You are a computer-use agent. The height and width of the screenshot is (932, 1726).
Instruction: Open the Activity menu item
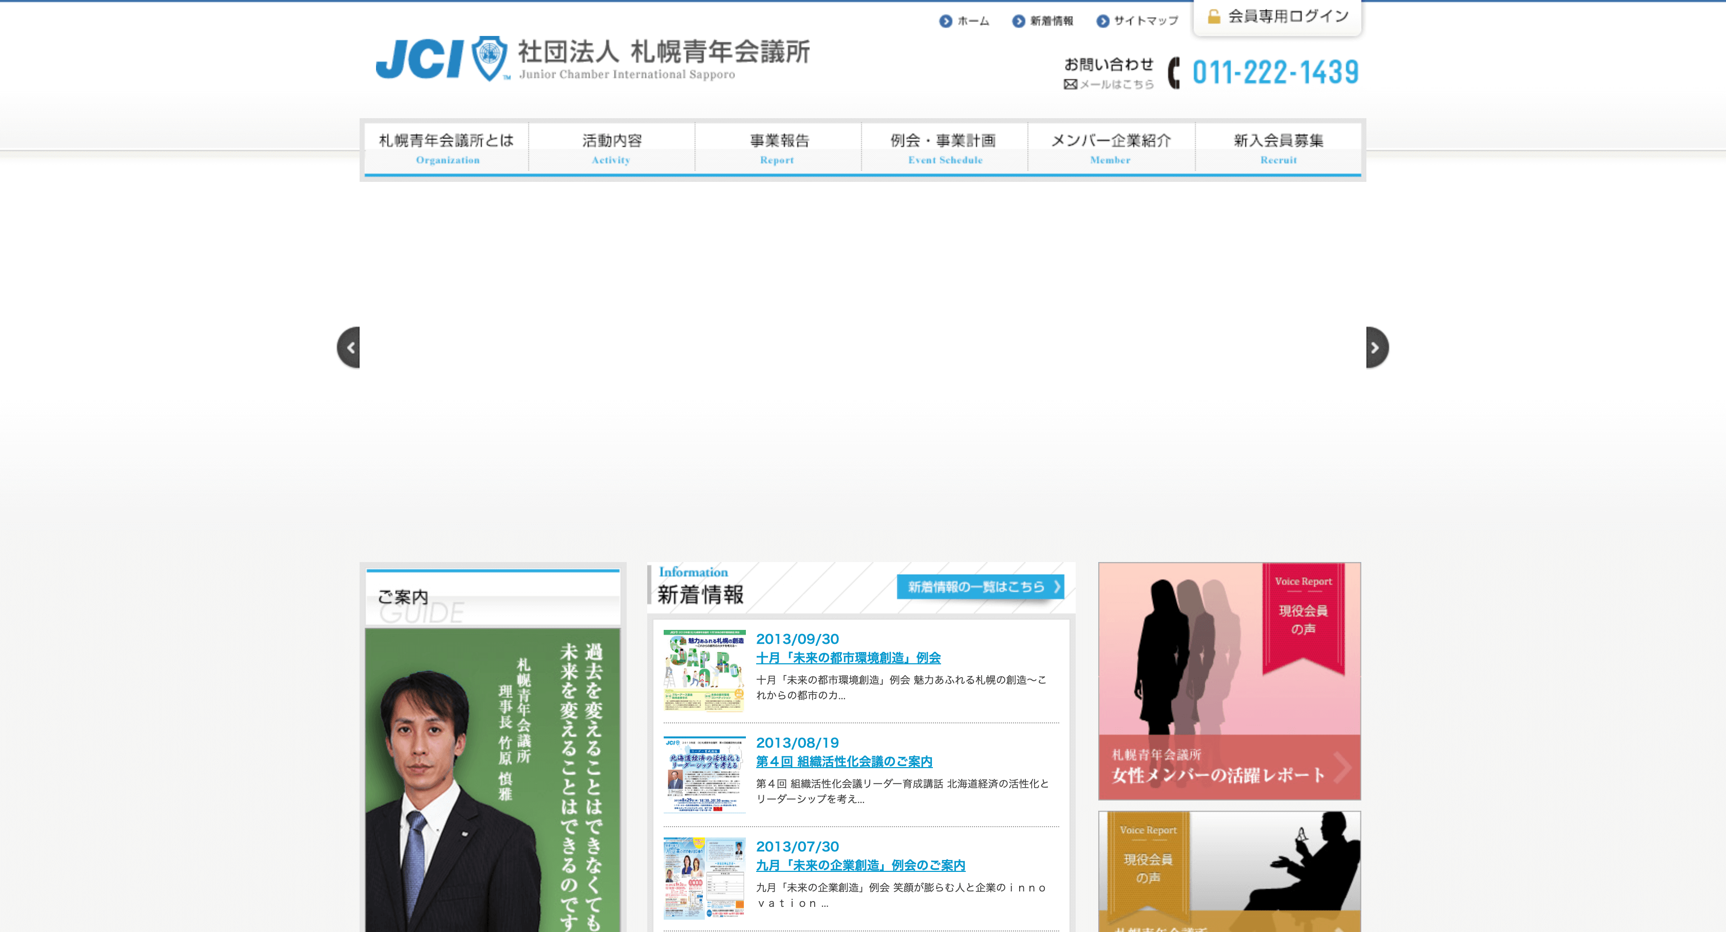(611, 148)
